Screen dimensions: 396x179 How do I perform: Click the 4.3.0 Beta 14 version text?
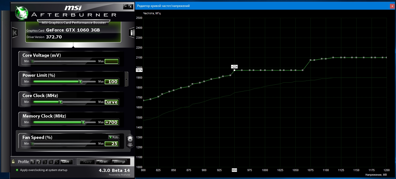(x=114, y=170)
